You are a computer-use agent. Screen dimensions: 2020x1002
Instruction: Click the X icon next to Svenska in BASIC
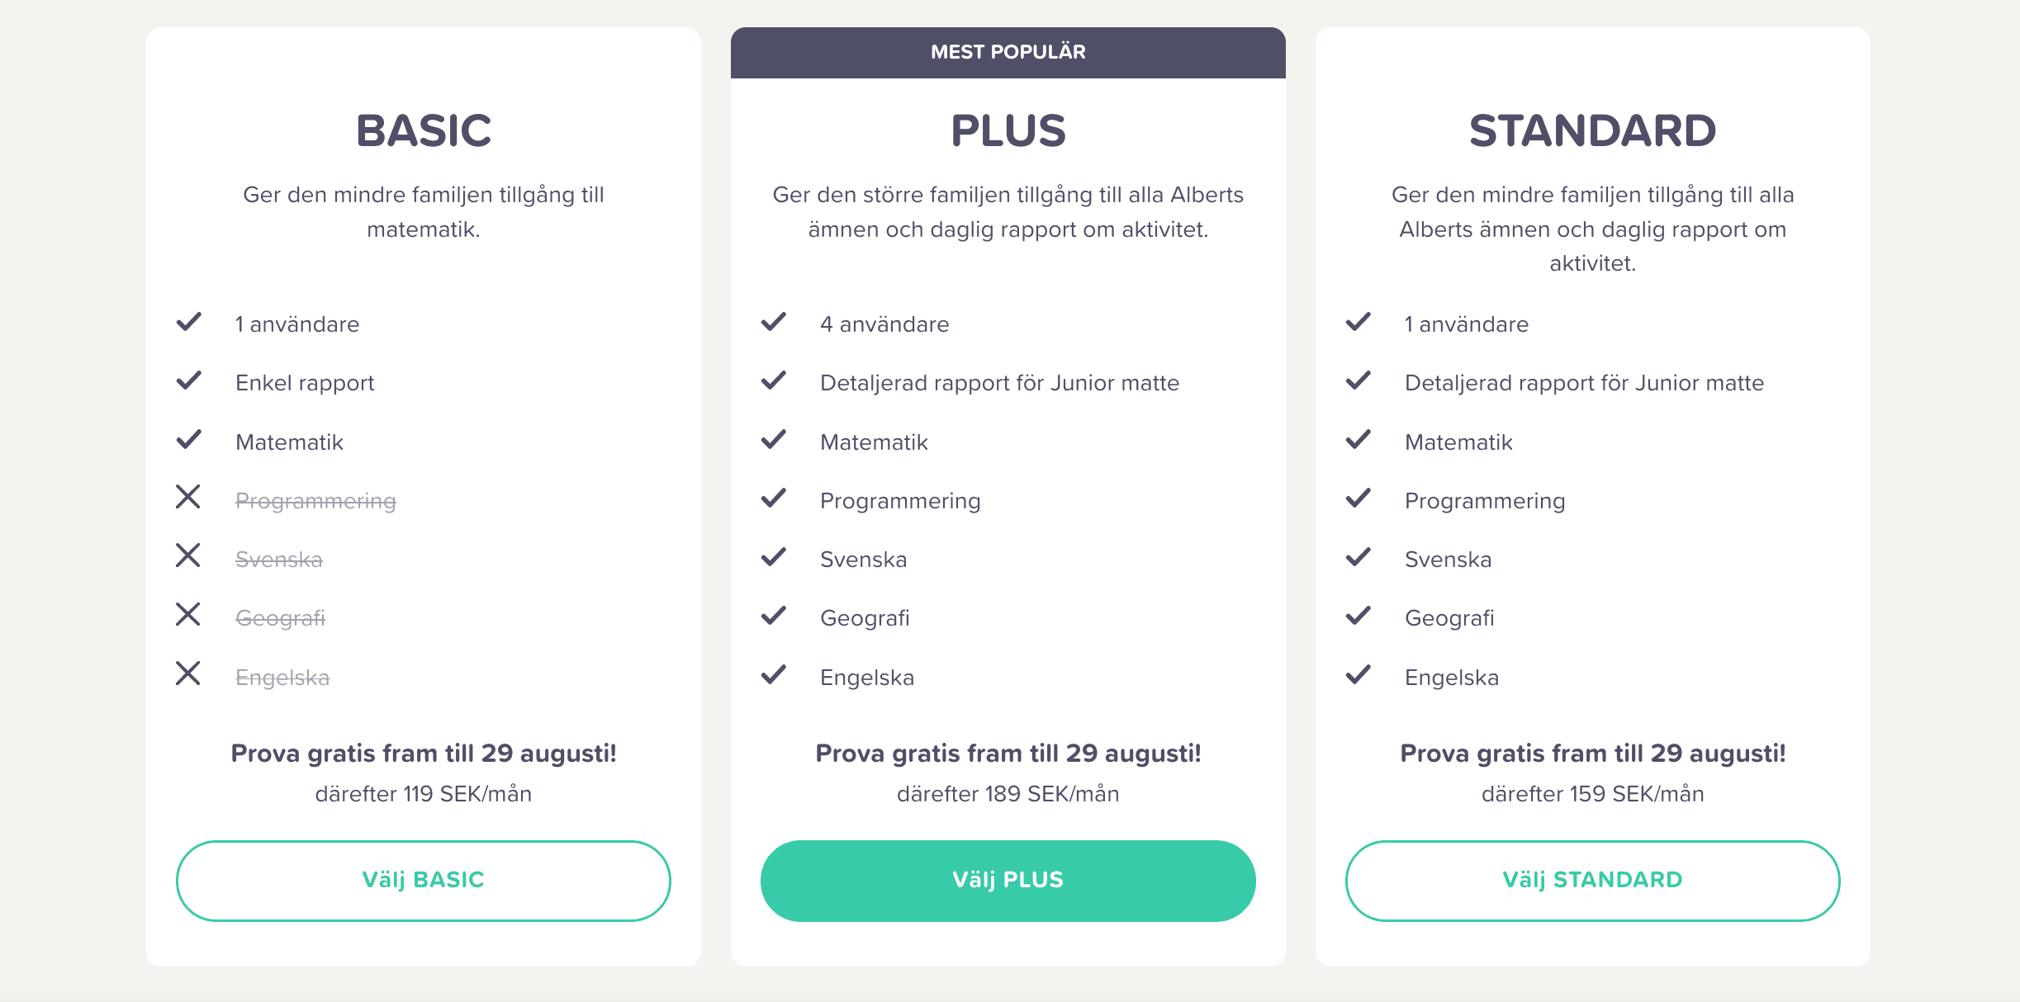188,555
